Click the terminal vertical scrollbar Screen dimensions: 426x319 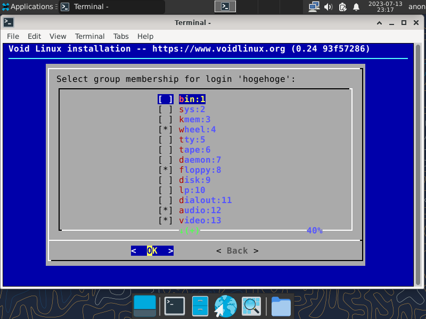pyautogui.click(x=418, y=164)
